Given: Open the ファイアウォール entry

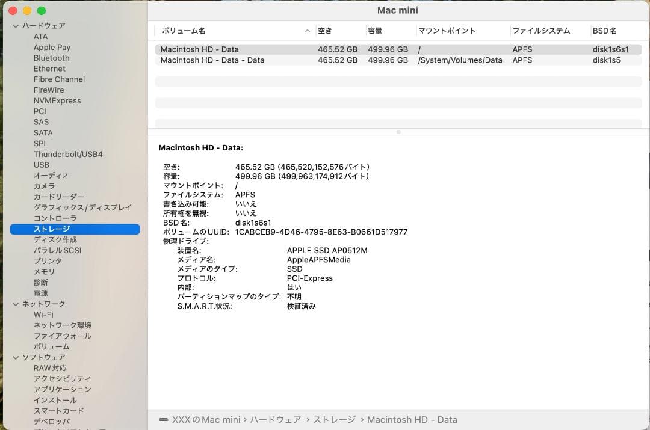Looking at the screenshot, I should tap(63, 336).
